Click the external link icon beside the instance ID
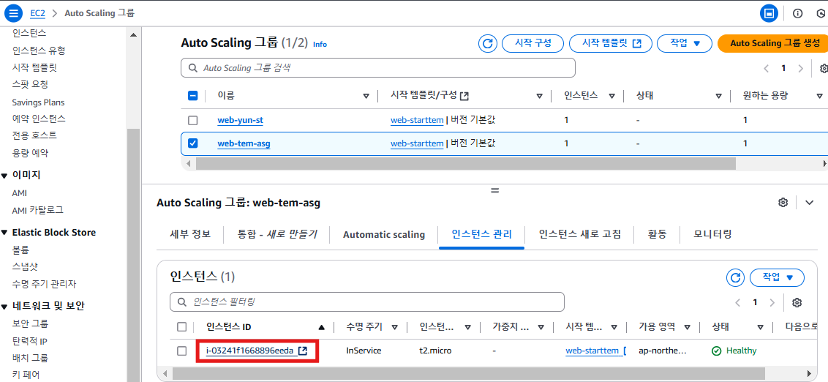Image resolution: width=828 pixels, height=382 pixels. pyautogui.click(x=303, y=351)
